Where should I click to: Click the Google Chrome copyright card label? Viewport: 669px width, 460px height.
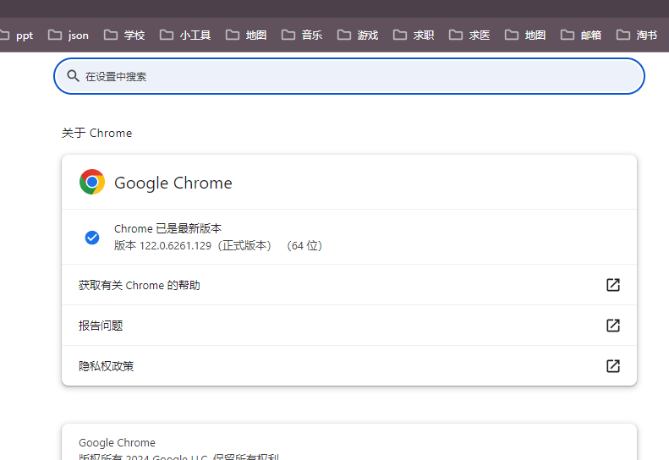tap(117, 442)
